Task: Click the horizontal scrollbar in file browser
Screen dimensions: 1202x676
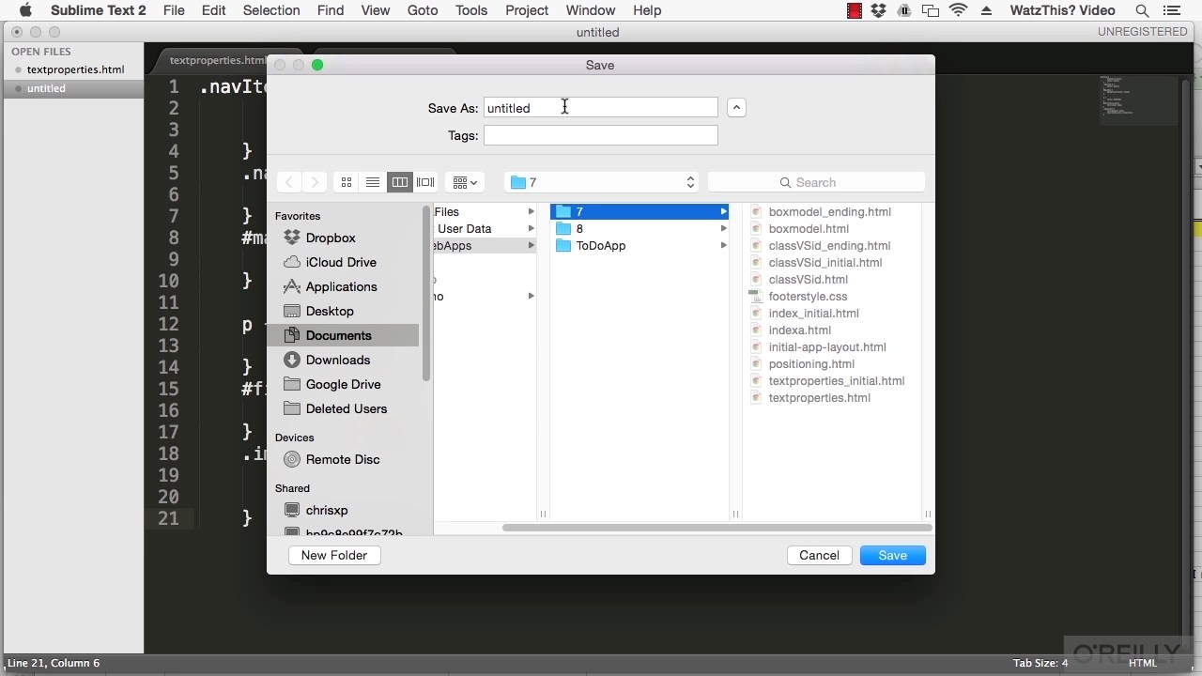Action: (716, 528)
